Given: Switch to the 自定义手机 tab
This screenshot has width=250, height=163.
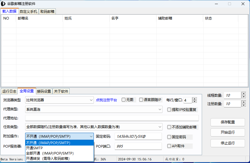Looking at the screenshot, I should click(28, 12).
